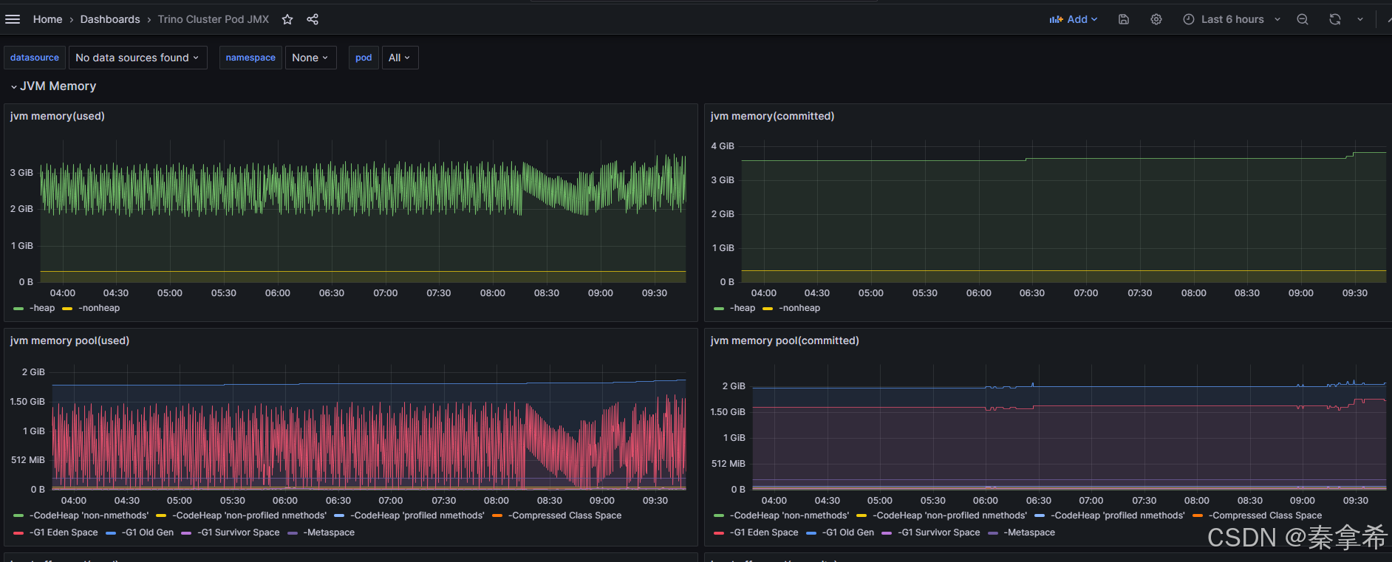Open the refresh interval dropdown arrow
This screenshot has width=1392, height=562.
[x=1360, y=19]
